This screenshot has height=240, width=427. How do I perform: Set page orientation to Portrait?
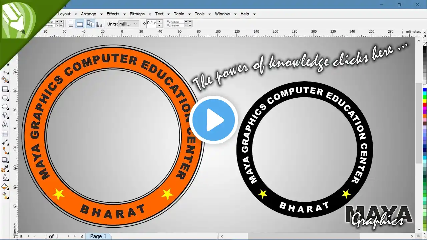(x=71, y=24)
